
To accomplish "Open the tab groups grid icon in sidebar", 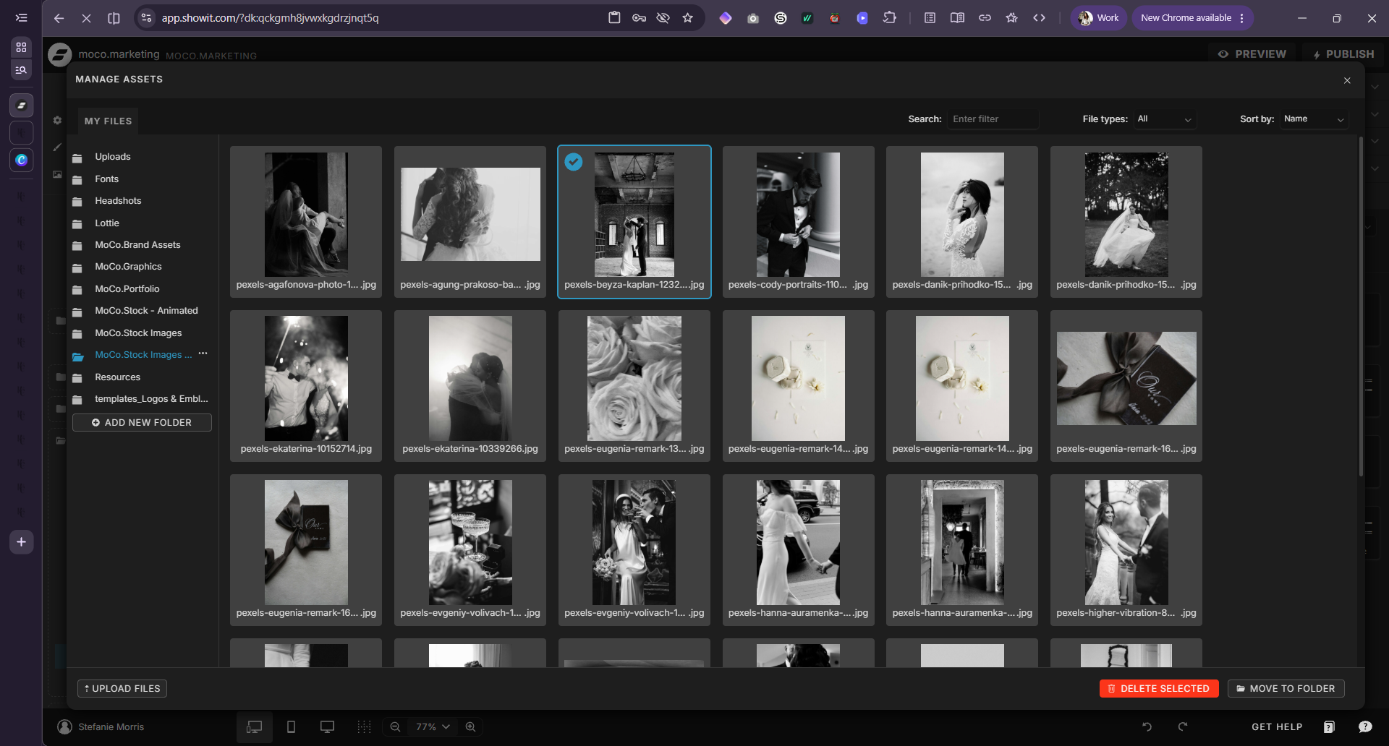I will (x=21, y=47).
